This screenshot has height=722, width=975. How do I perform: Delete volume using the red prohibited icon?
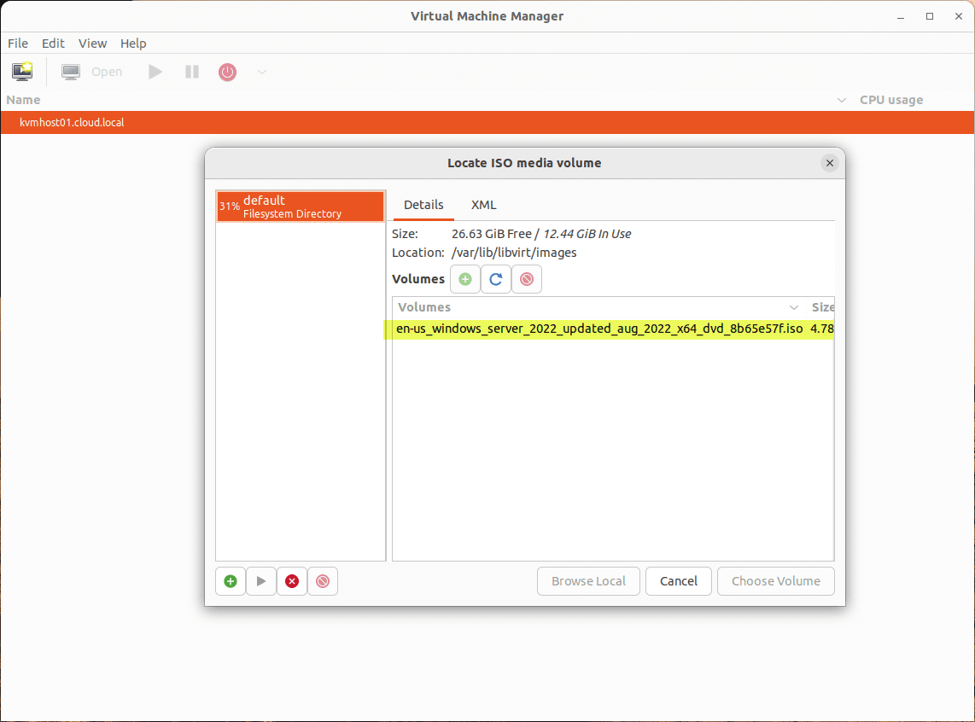pos(527,279)
